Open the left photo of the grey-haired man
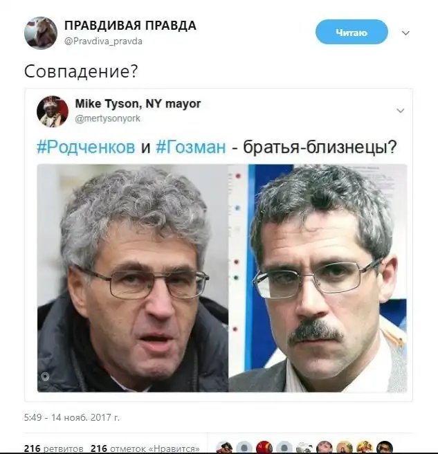This screenshot has width=438, height=454. pyautogui.click(x=133, y=278)
